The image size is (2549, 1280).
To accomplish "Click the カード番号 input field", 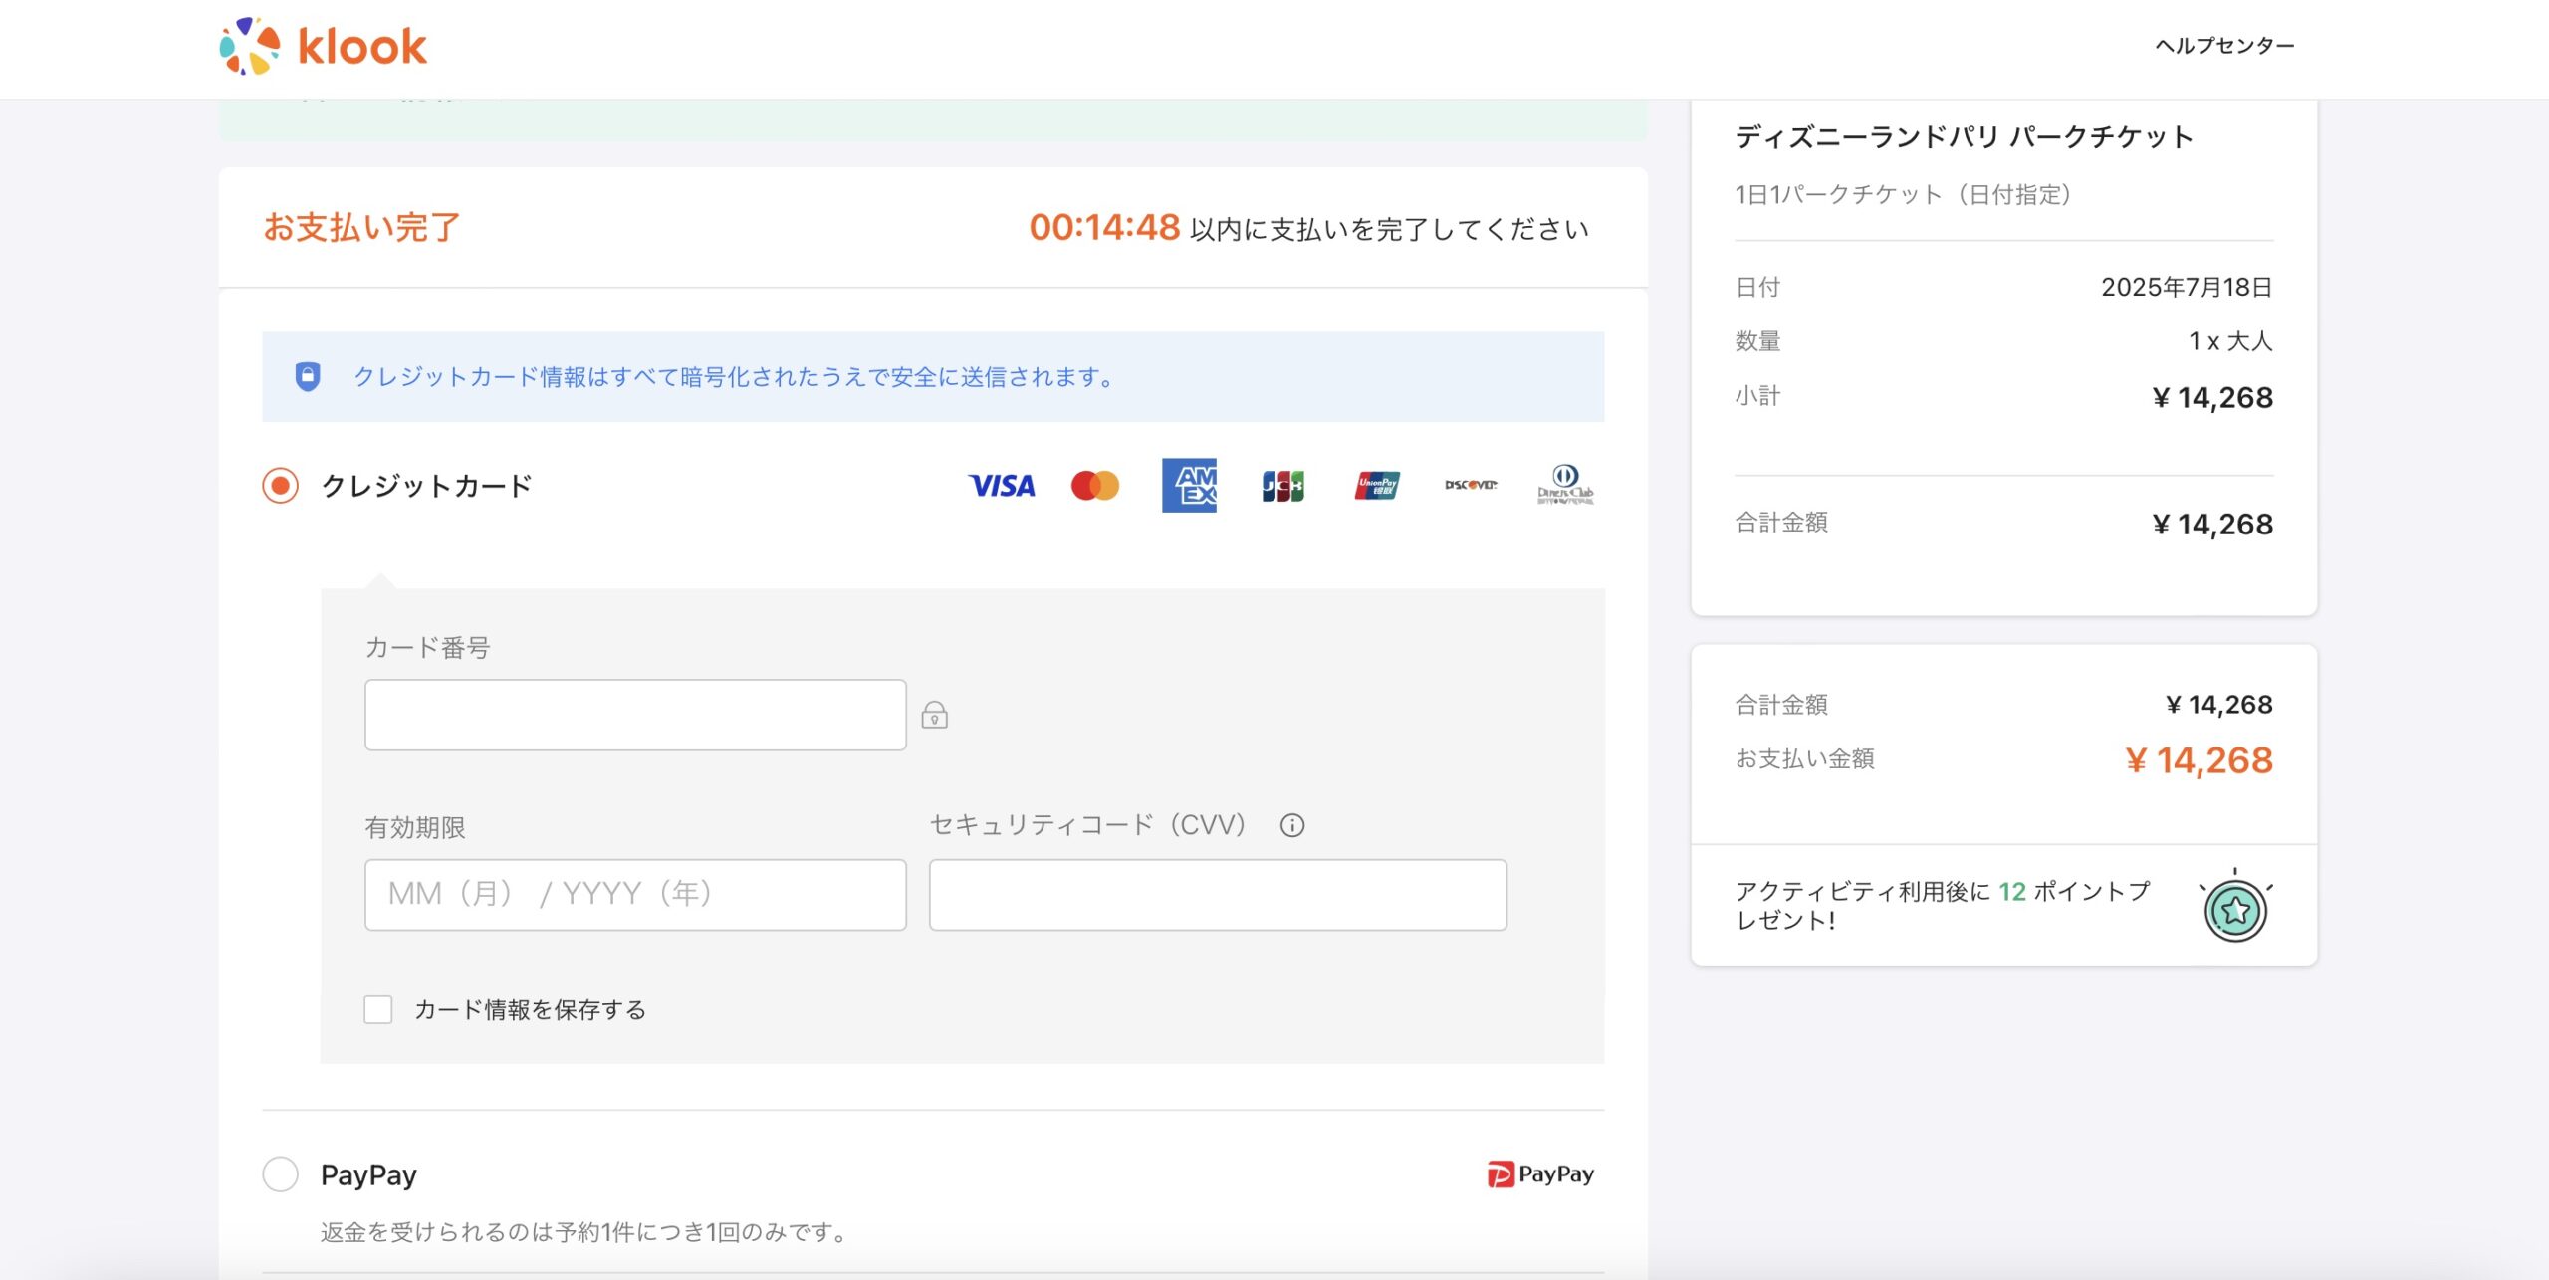I will click(x=635, y=715).
